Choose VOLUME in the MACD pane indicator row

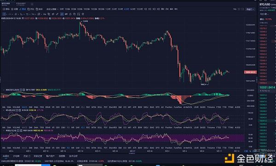17,107
